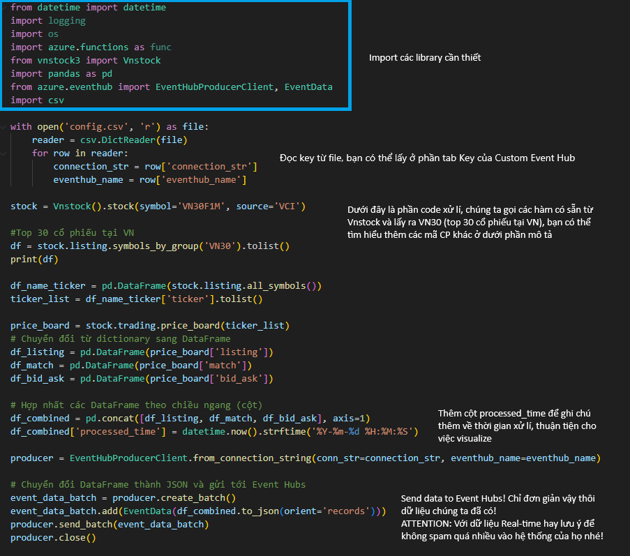Image resolution: width=630 pixels, height=556 pixels.
Task: Click the strftime '%Y-%m-%d %H:%M:%S' format string
Action: [x=362, y=431]
